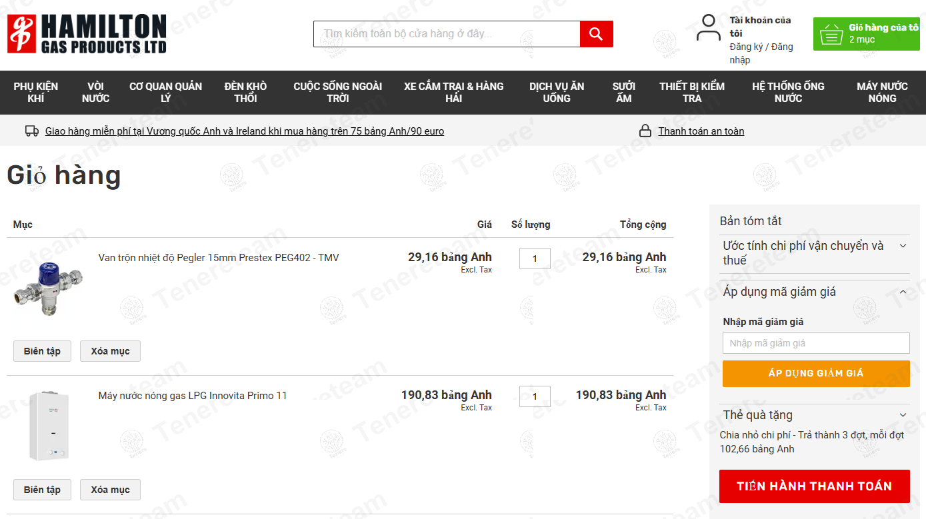The width and height of the screenshot is (926, 519).
Task: Open Van trộn nhiệt độ Pegler product link
Action: pyautogui.click(x=219, y=258)
